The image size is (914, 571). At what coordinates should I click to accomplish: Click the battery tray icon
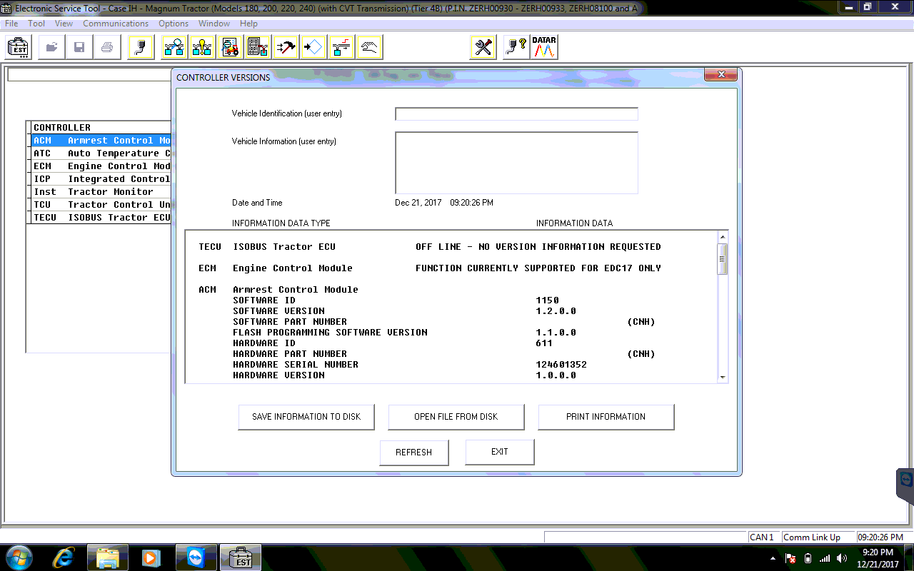[808, 558]
